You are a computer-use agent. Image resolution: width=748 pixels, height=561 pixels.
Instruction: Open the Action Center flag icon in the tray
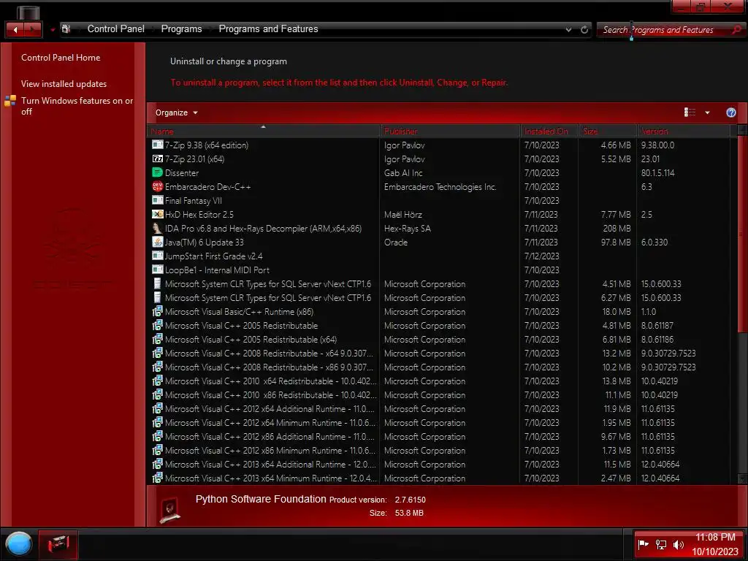(643, 544)
